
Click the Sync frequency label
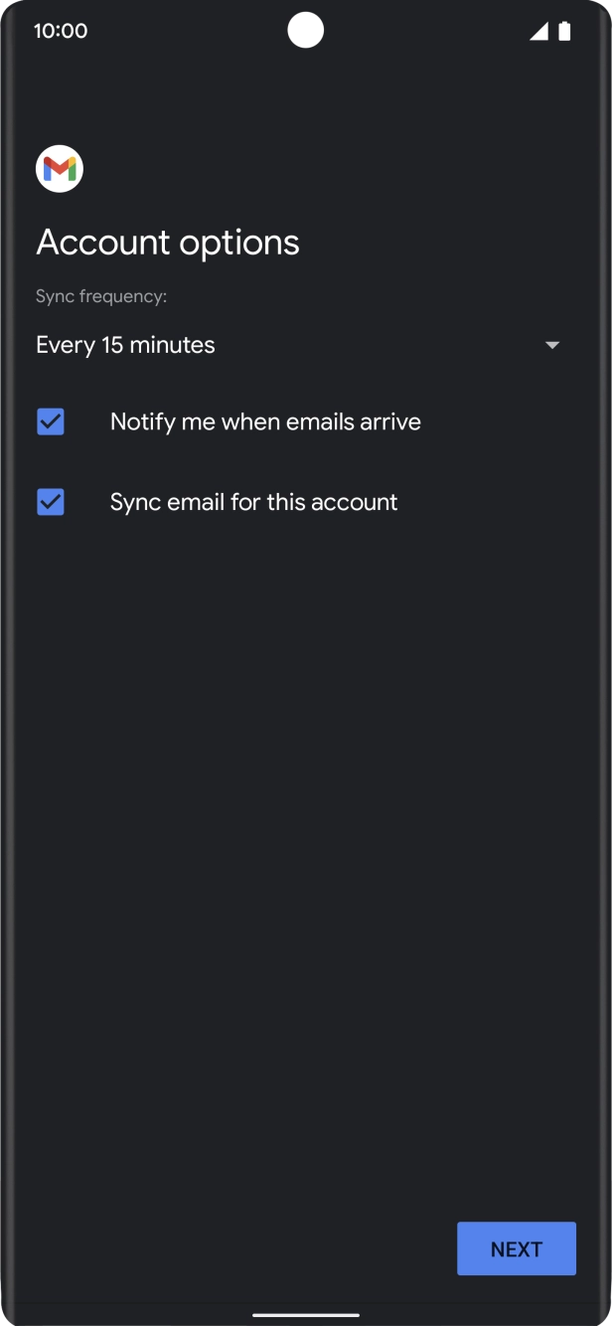[101, 295]
